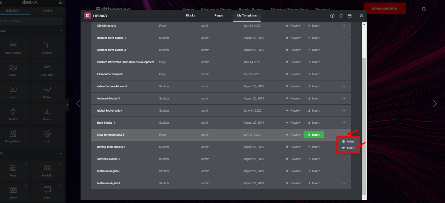Select the Google Maps widget

(x=13, y=136)
